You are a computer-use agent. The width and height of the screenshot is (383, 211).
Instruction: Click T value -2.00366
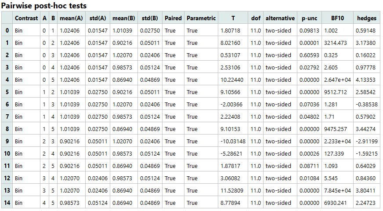[x=231, y=104]
